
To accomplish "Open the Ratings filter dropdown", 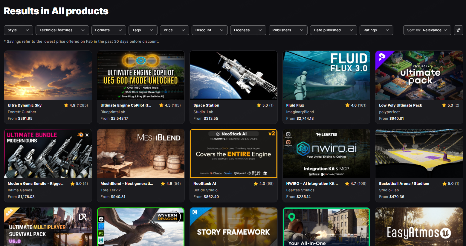I will click(x=376, y=30).
